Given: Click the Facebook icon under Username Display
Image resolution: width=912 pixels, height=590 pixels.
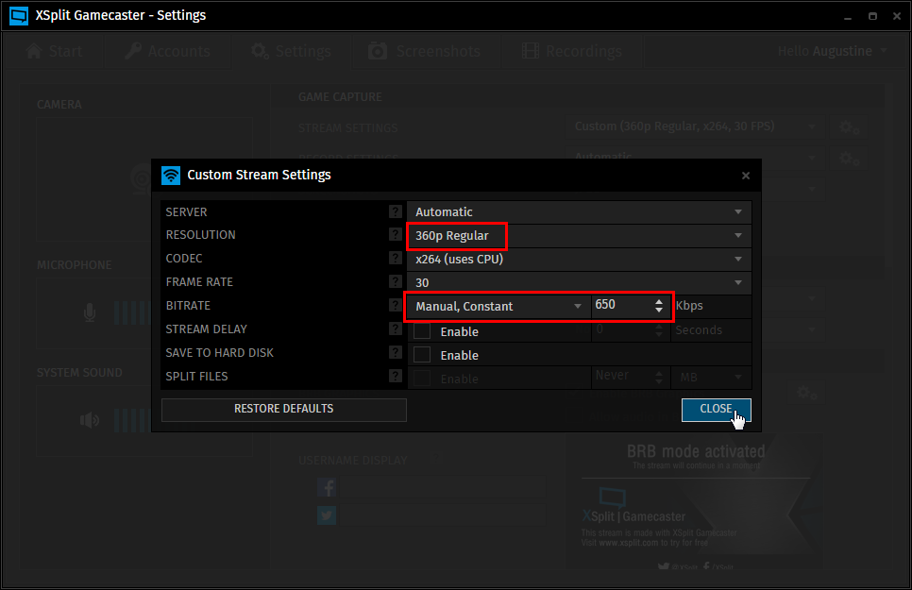Looking at the screenshot, I should 327,488.
